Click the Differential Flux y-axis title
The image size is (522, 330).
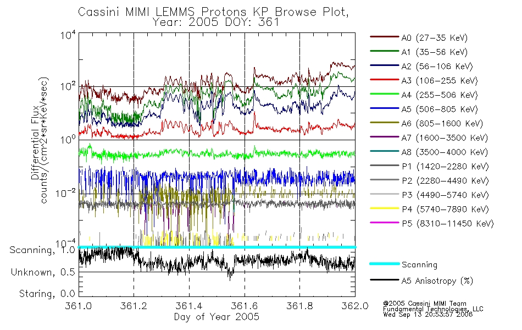point(35,142)
